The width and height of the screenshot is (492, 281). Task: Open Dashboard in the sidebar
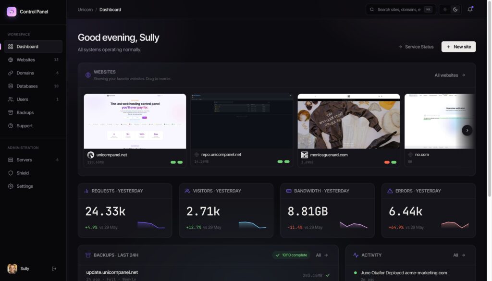pos(33,47)
